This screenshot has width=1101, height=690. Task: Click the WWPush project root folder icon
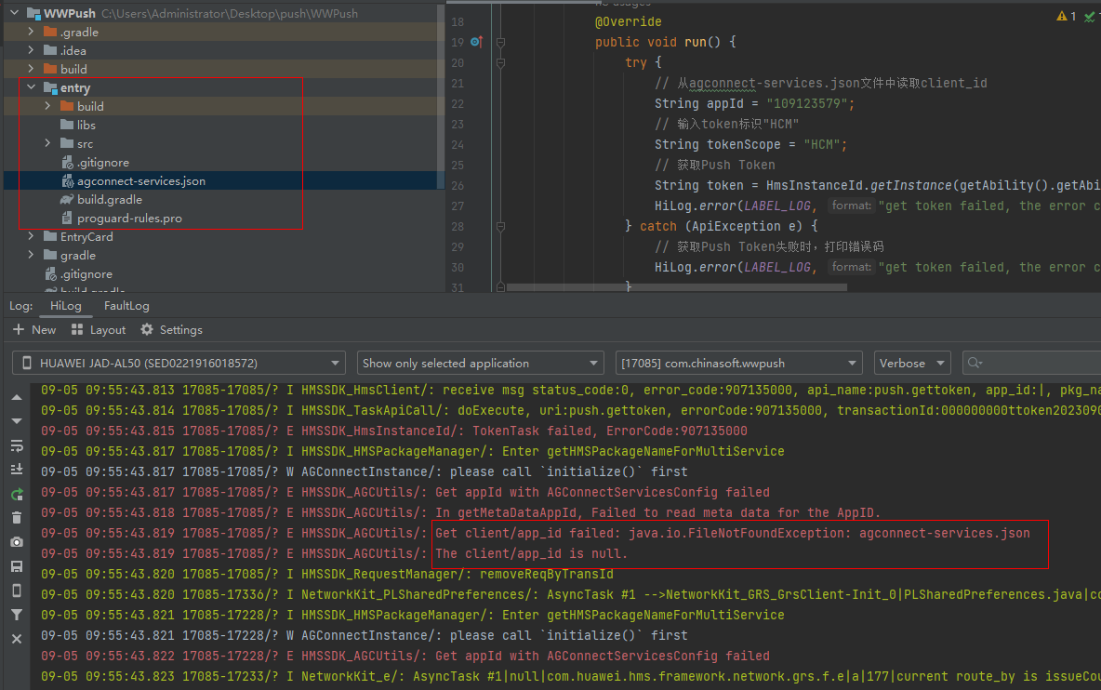33,13
